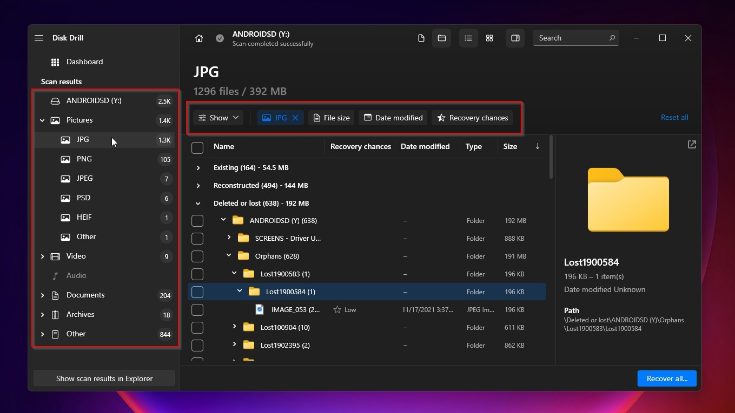Image resolution: width=735 pixels, height=413 pixels.
Task: Expand the Lost100904 (10) folder arrow
Action: 234,327
